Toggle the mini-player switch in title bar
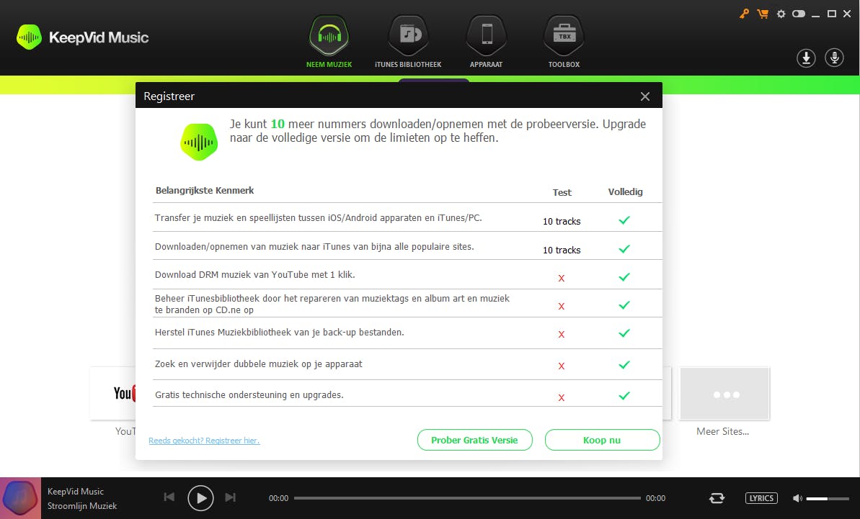This screenshot has width=860, height=519. (799, 14)
